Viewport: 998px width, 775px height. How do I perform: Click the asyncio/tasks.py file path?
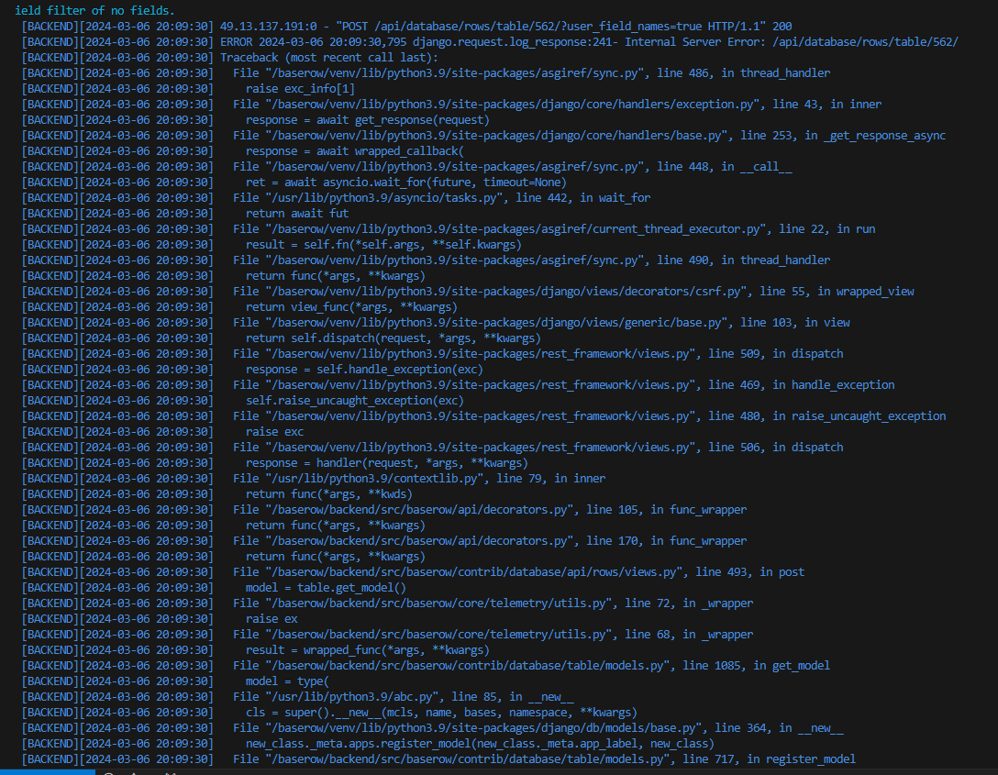pos(384,197)
